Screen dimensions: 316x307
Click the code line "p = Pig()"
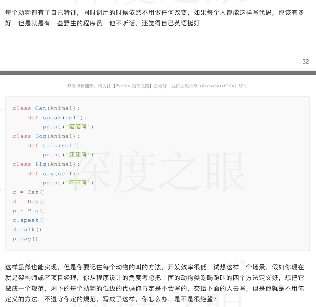coord(29,211)
